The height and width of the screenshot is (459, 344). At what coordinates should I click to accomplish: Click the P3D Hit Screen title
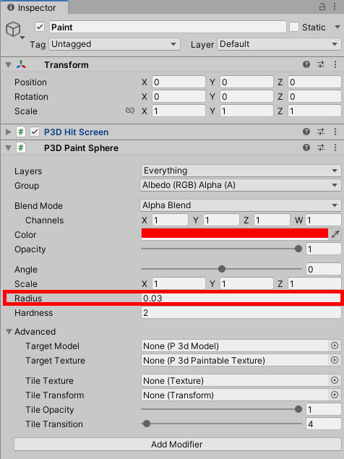[76, 132]
